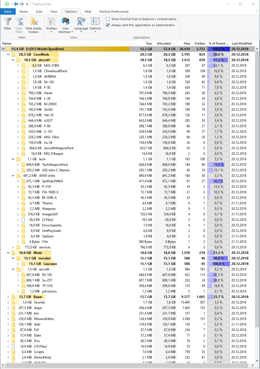Click the MiG-21BIS folder icon
Image resolution: width=260 pixels, height=369 pixels.
[x=23, y=66]
